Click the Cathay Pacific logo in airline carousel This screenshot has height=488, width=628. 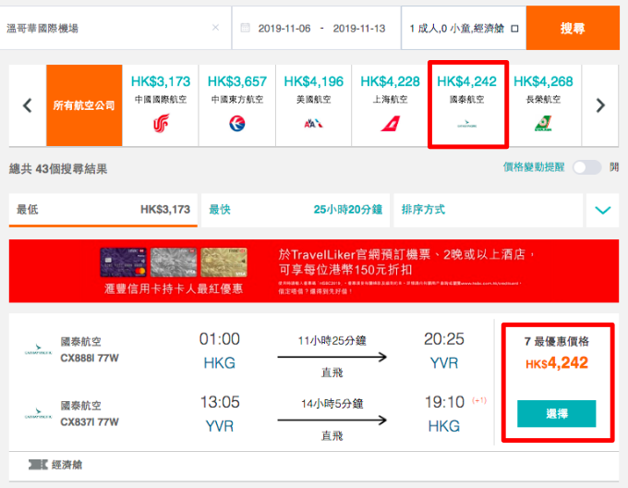click(467, 124)
